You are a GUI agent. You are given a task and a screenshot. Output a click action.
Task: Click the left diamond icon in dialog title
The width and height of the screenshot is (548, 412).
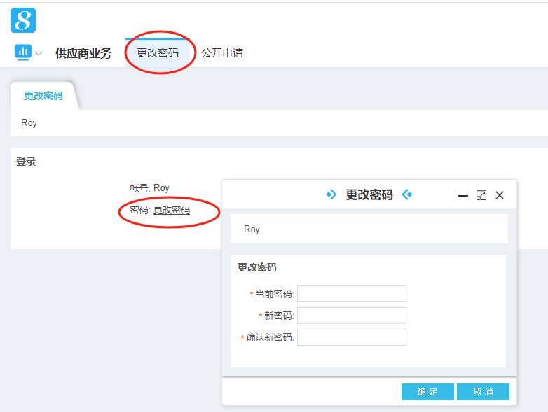pos(331,194)
